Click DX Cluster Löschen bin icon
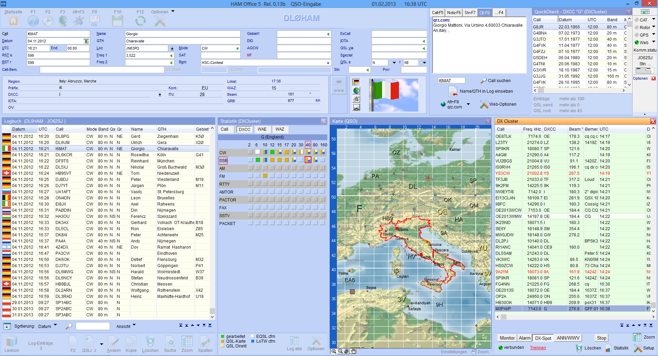The image size is (658, 356). tap(579, 348)
